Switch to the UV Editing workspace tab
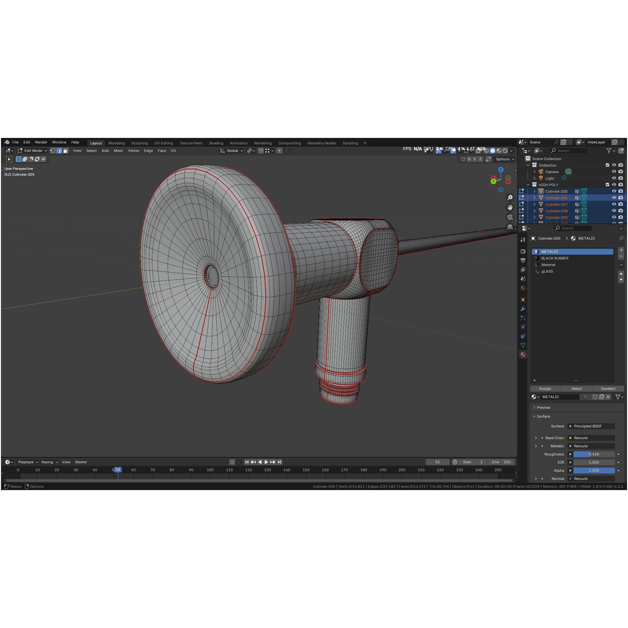Screen dimensions: 628x628 click(x=164, y=143)
